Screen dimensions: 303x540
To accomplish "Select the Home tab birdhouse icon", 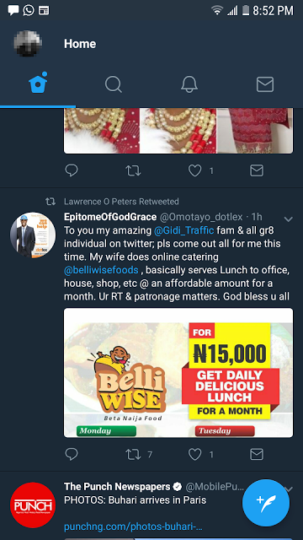I will 38,83.
